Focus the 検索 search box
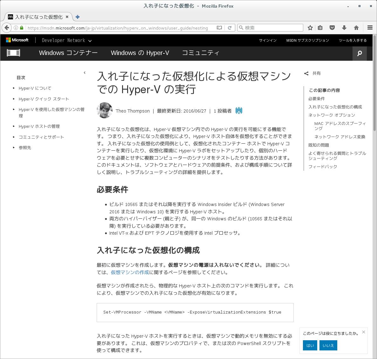This screenshot has width=377, height=359. [270, 28]
